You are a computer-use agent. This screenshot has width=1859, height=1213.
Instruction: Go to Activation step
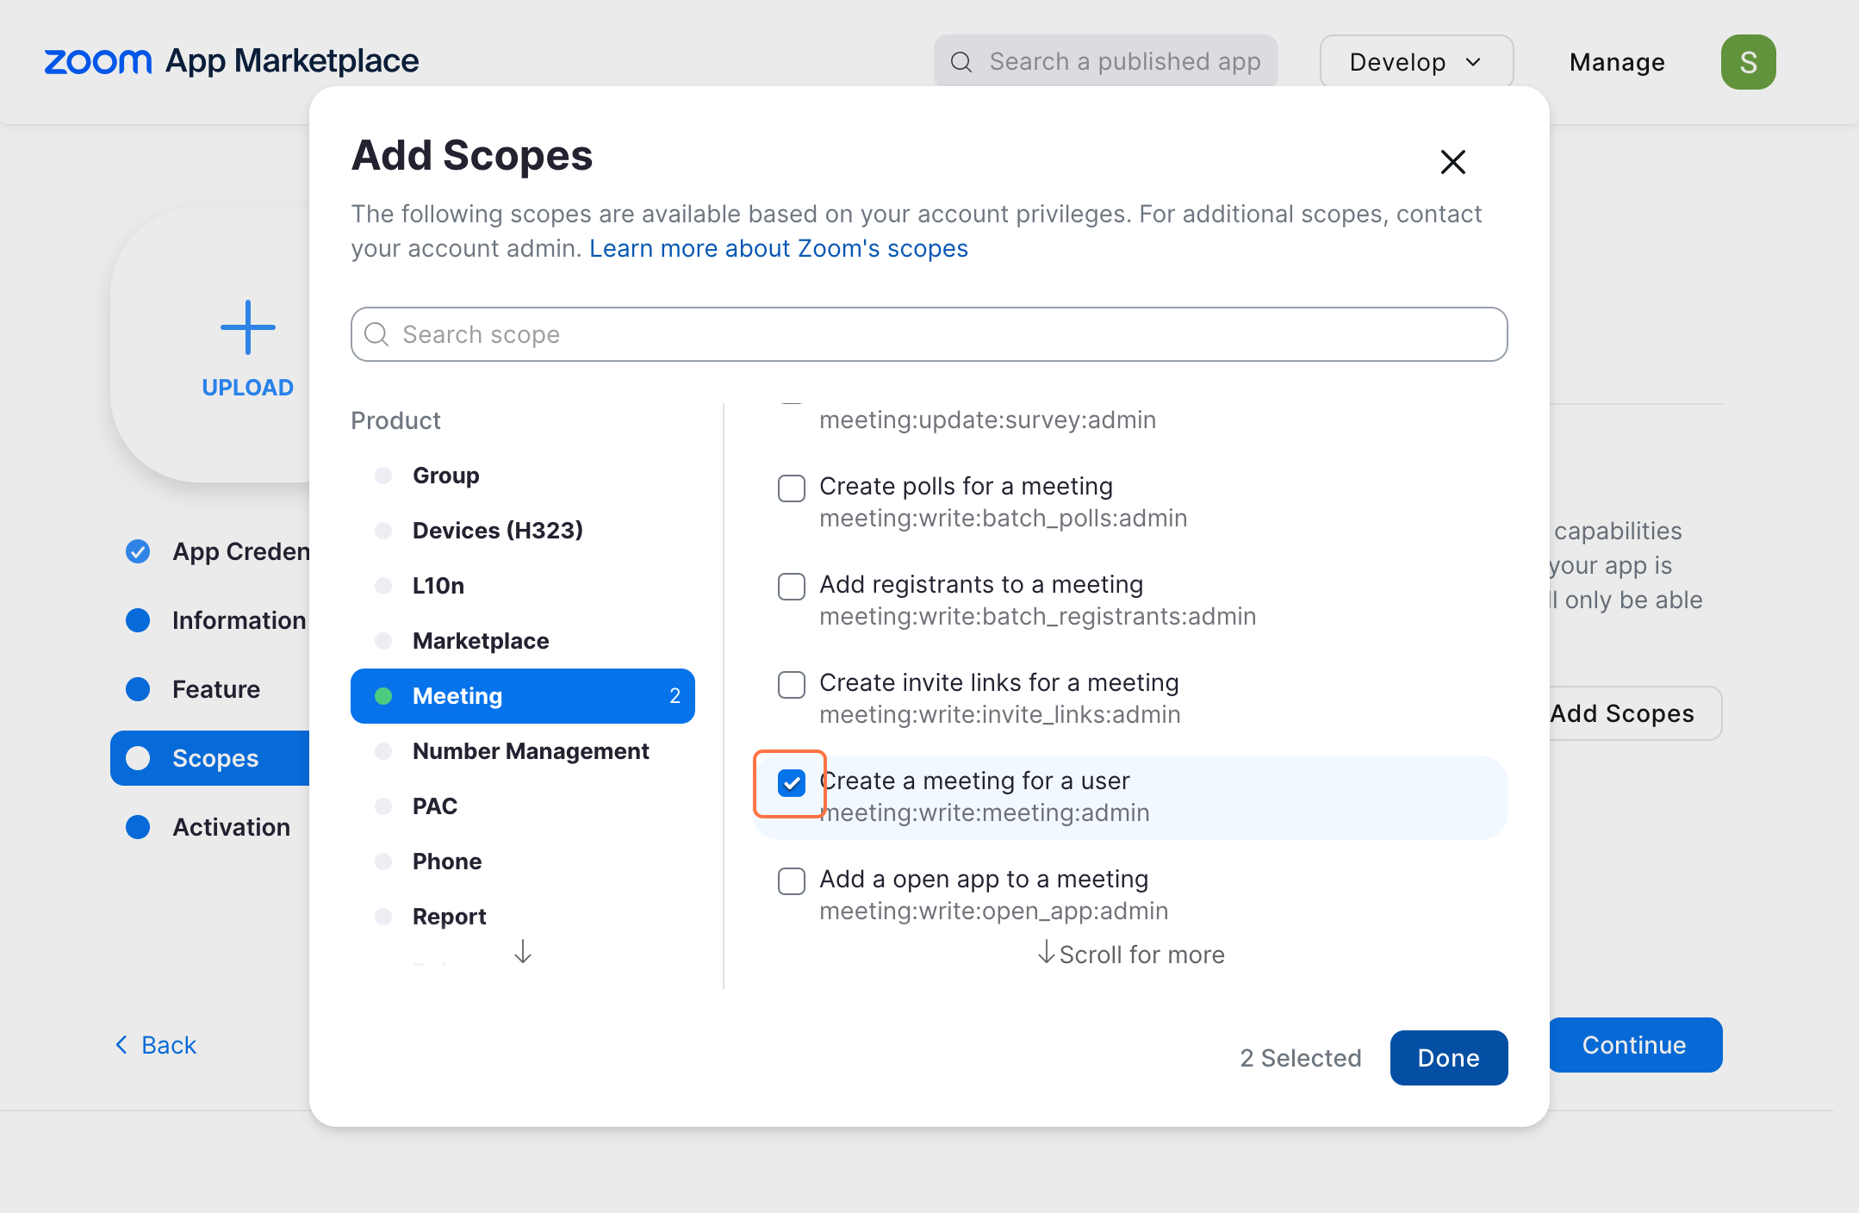point(208,827)
